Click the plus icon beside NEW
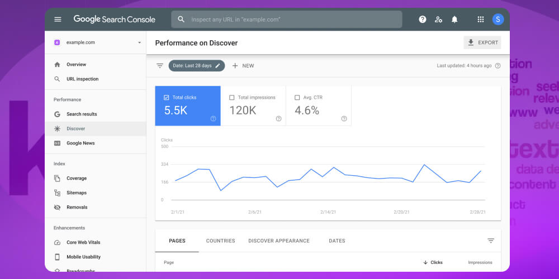The height and width of the screenshot is (279, 559). coord(235,66)
